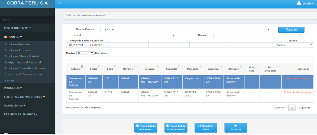Open Equipamiento al Personal report
The width and height of the screenshot is (317, 135).
[23, 62]
